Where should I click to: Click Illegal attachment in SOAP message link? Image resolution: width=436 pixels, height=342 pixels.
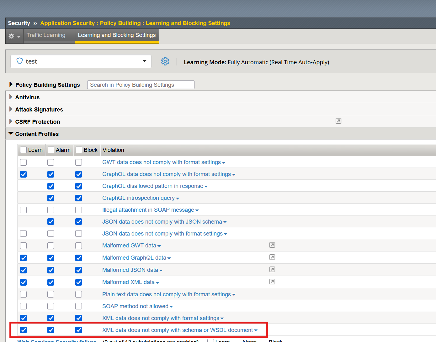click(x=148, y=210)
